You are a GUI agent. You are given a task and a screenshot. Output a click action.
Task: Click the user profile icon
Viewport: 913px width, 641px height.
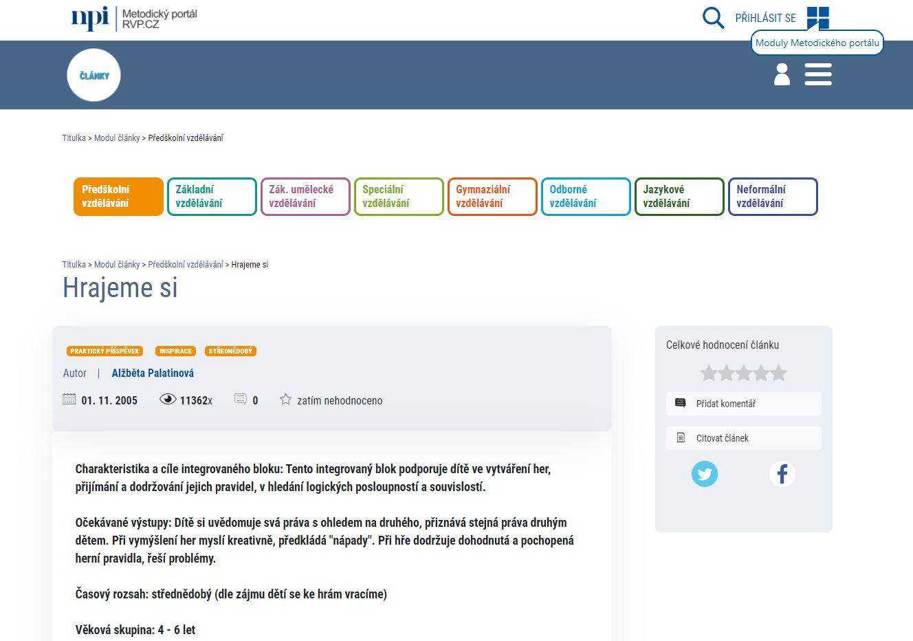782,74
